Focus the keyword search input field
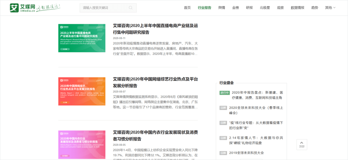 coord(108,8)
